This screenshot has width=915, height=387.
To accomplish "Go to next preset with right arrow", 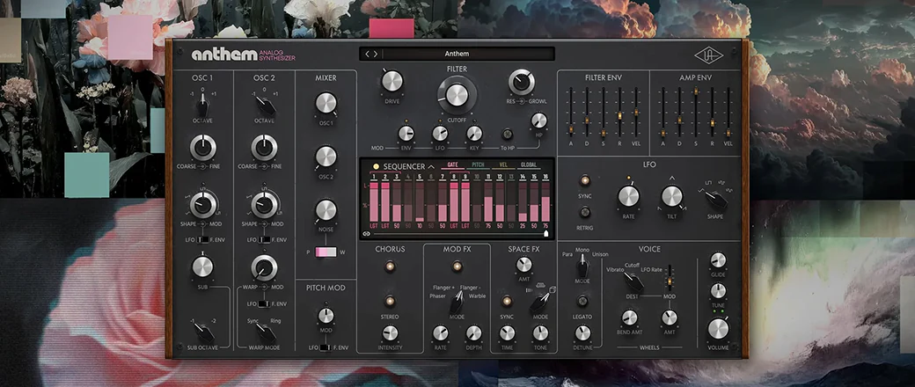I will tap(375, 54).
